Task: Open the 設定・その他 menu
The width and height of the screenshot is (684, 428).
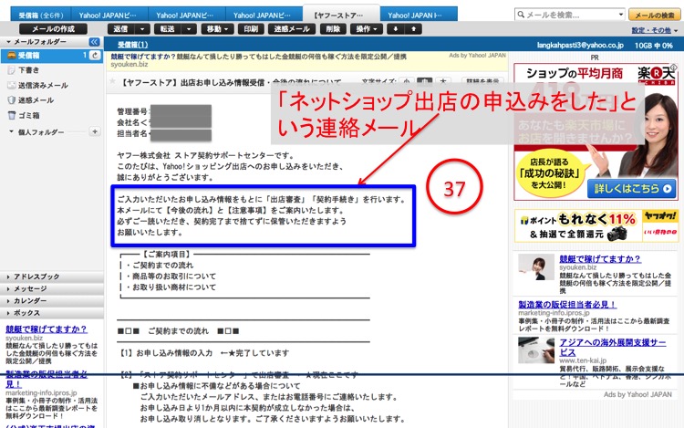Action: click(654, 30)
